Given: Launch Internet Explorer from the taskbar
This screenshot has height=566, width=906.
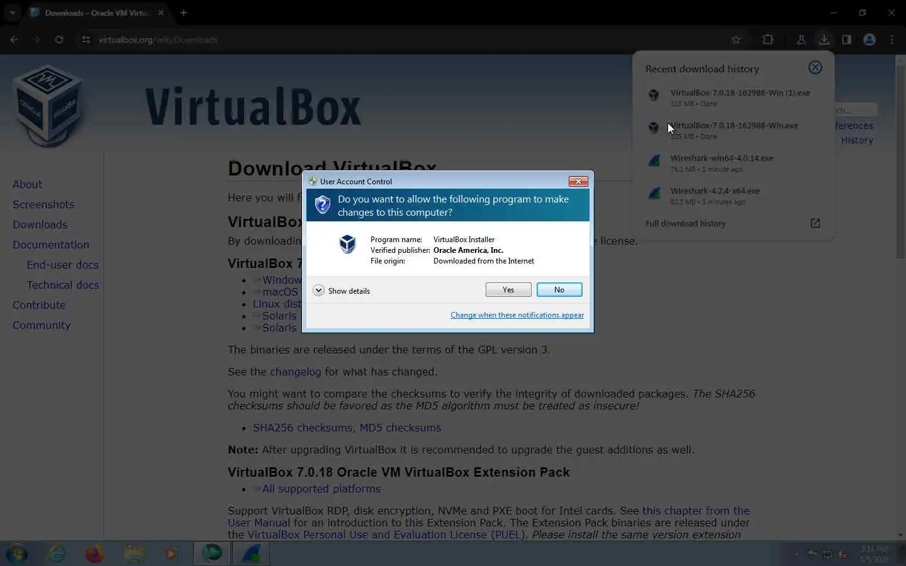Looking at the screenshot, I should pyautogui.click(x=57, y=554).
